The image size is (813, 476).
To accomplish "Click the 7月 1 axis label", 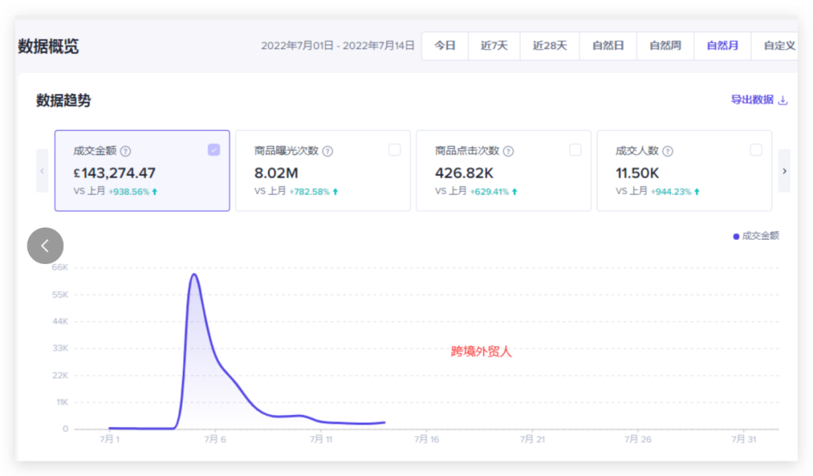I will 109,439.
